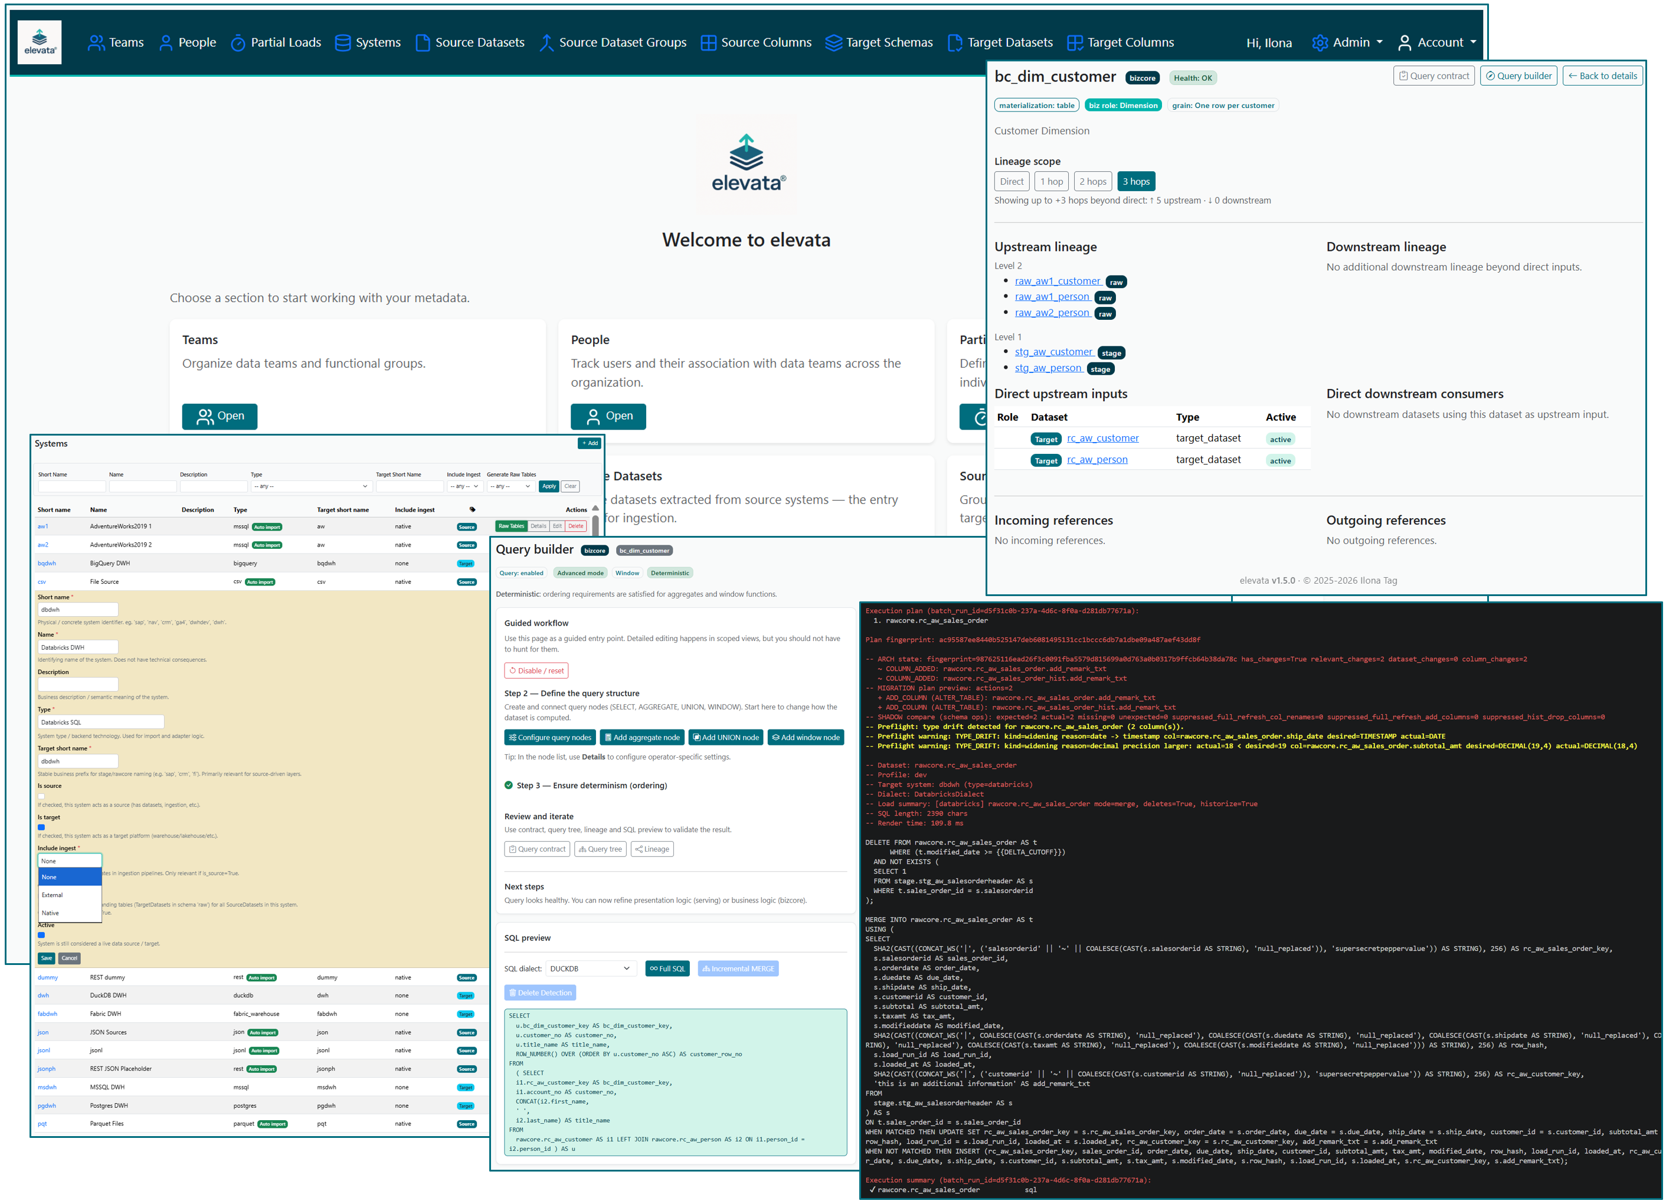Click the Teams people icon in navbar
This screenshot has height=1204, width=1666.
coord(96,43)
